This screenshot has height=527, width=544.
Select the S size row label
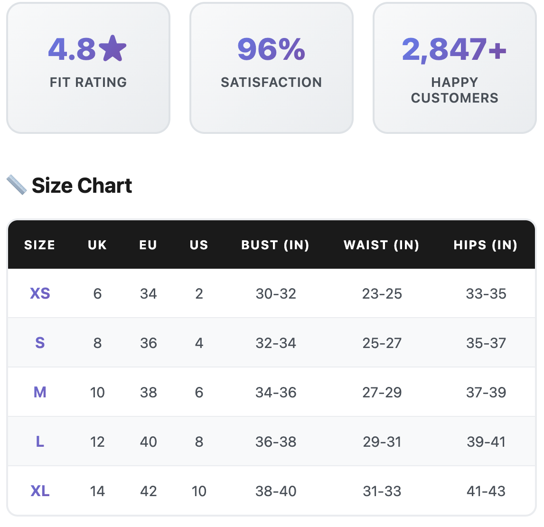tap(40, 343)
